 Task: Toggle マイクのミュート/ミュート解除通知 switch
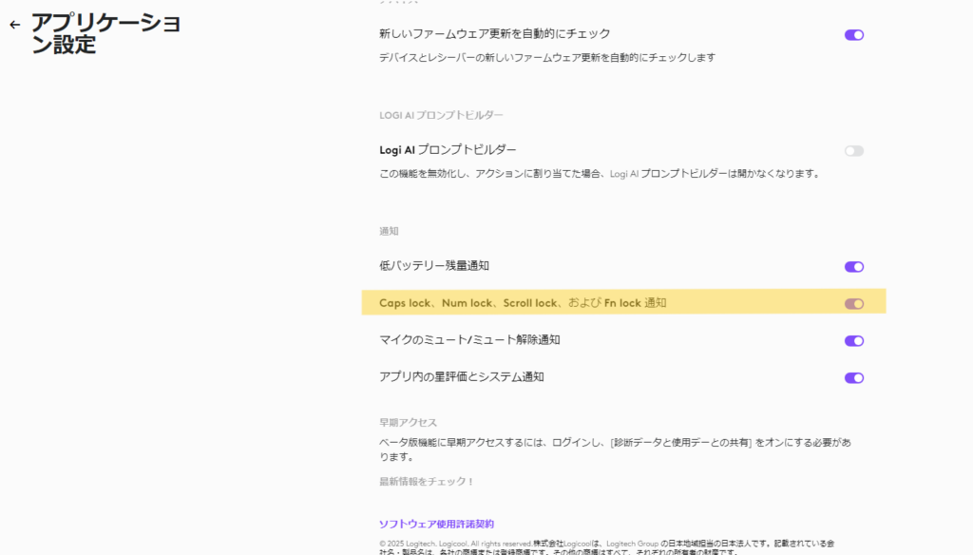[854, 341]
